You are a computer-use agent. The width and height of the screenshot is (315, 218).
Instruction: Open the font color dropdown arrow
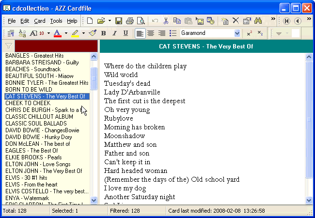[66, 33]
